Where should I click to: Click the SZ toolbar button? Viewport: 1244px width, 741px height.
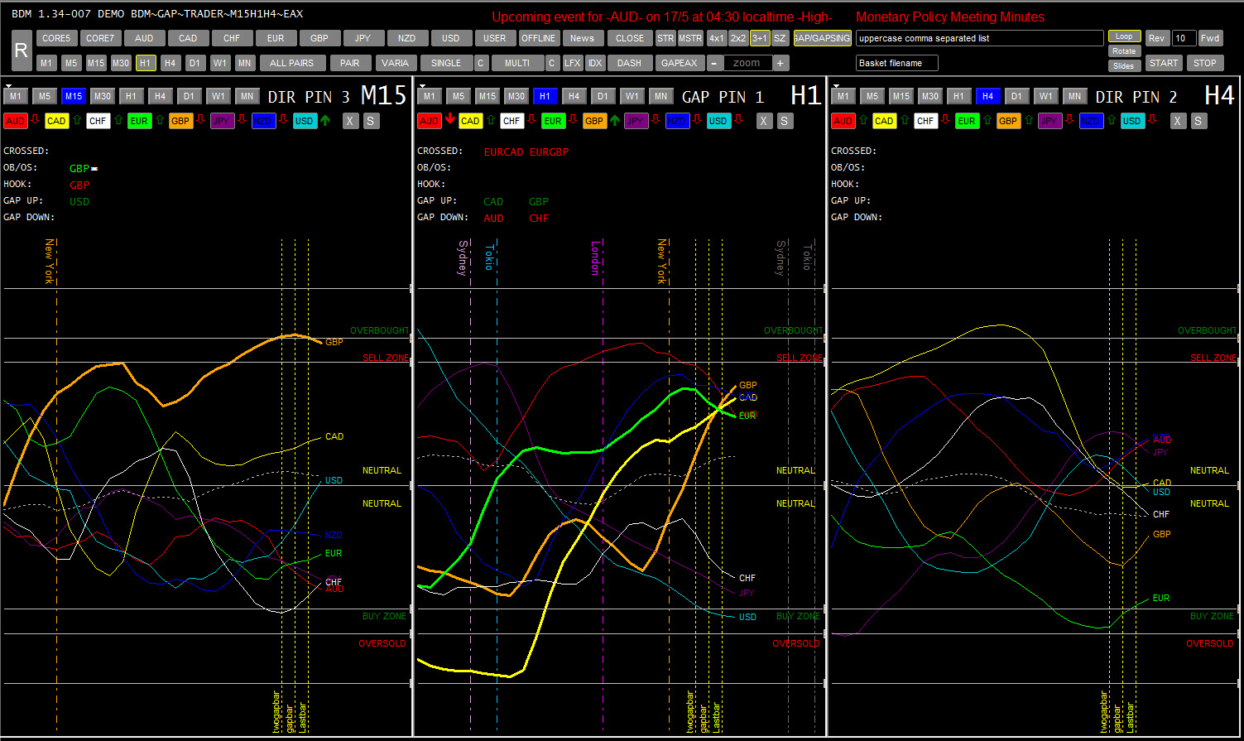point(780,38)
